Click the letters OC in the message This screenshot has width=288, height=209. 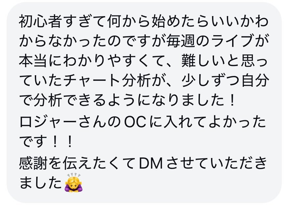[x=135, y=122]
